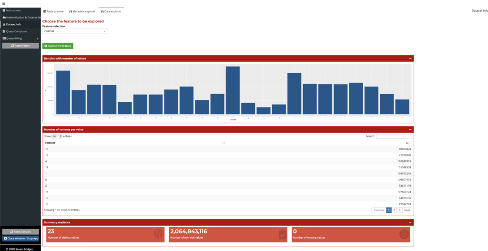Collapse the Number of variants per value panel

coord(410,129)
